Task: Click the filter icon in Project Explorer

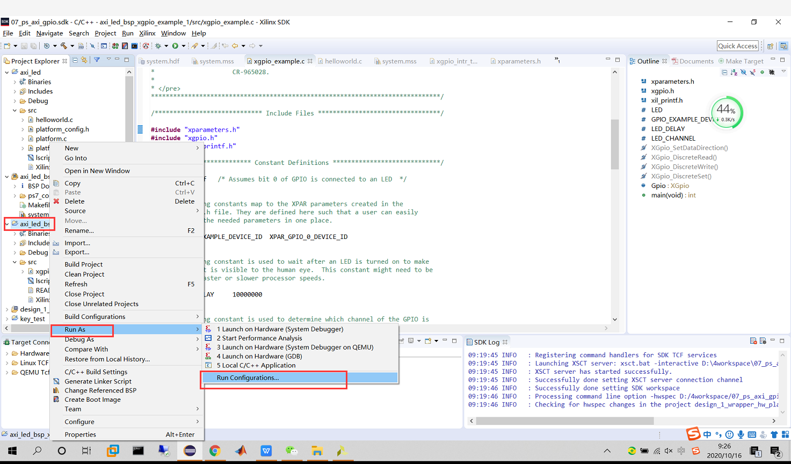Action: click(97, 59)
